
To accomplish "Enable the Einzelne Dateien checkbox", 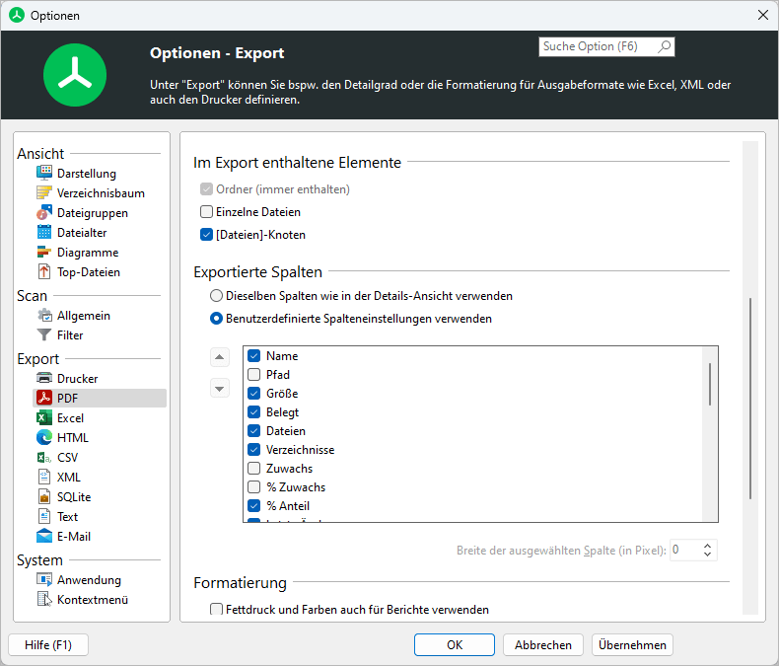I will [206, 212].
